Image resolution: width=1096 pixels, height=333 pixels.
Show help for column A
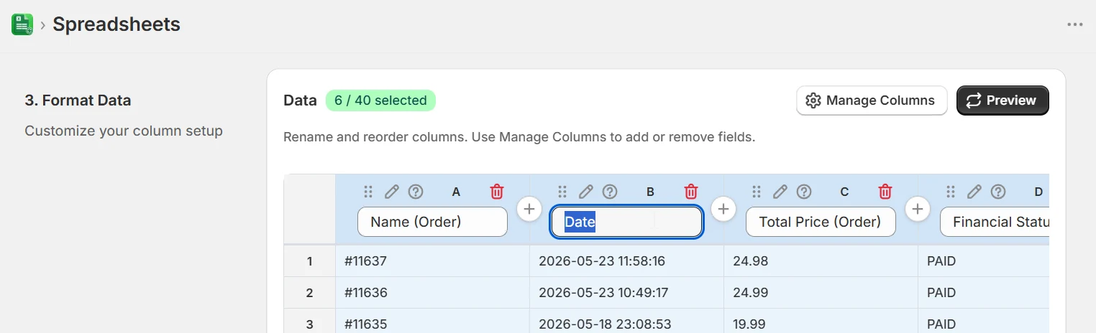[416, 192]
